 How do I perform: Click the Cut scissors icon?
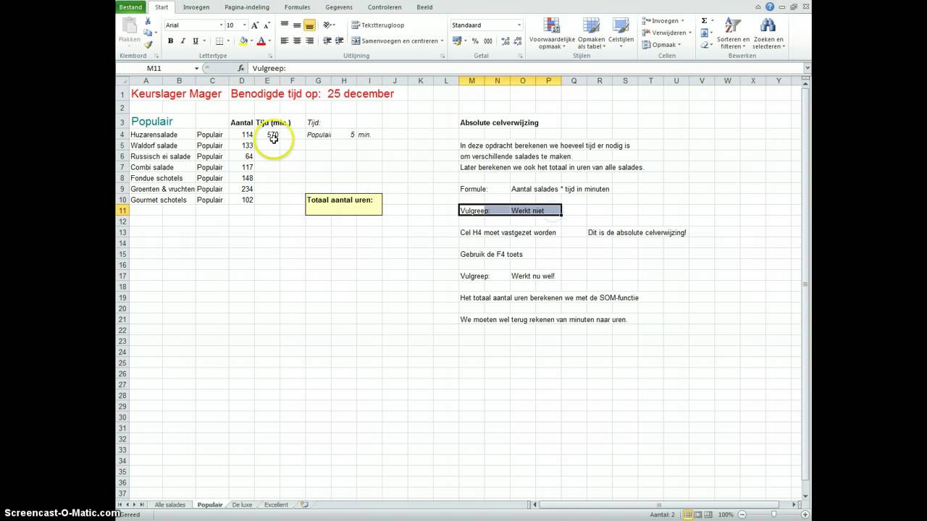(148, 21)
